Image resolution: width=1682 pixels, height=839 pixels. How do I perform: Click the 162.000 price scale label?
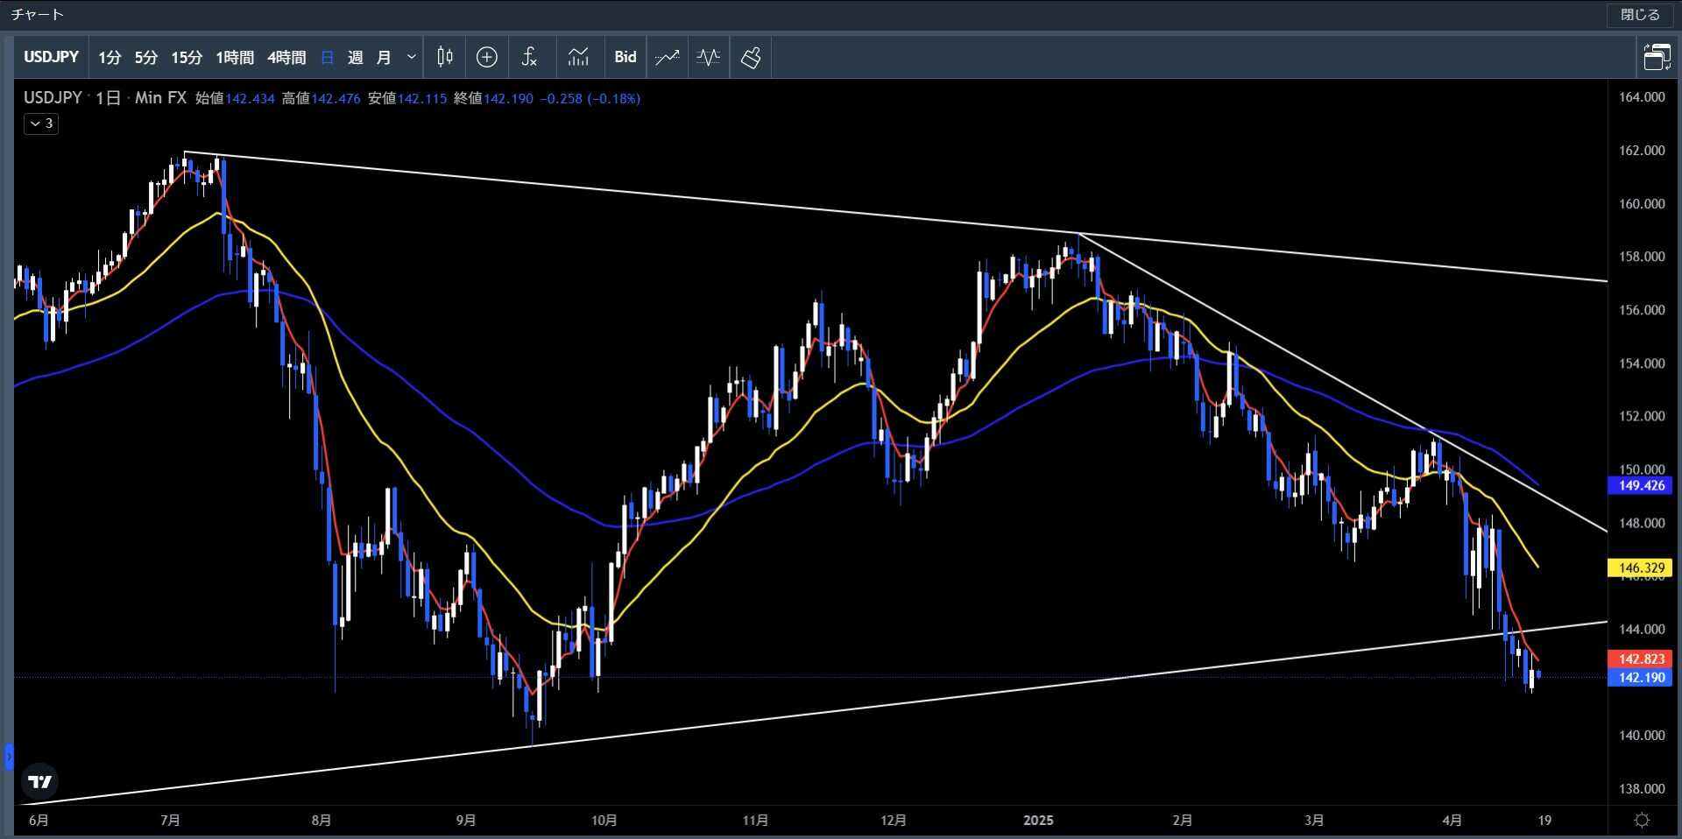(1641, 151)
